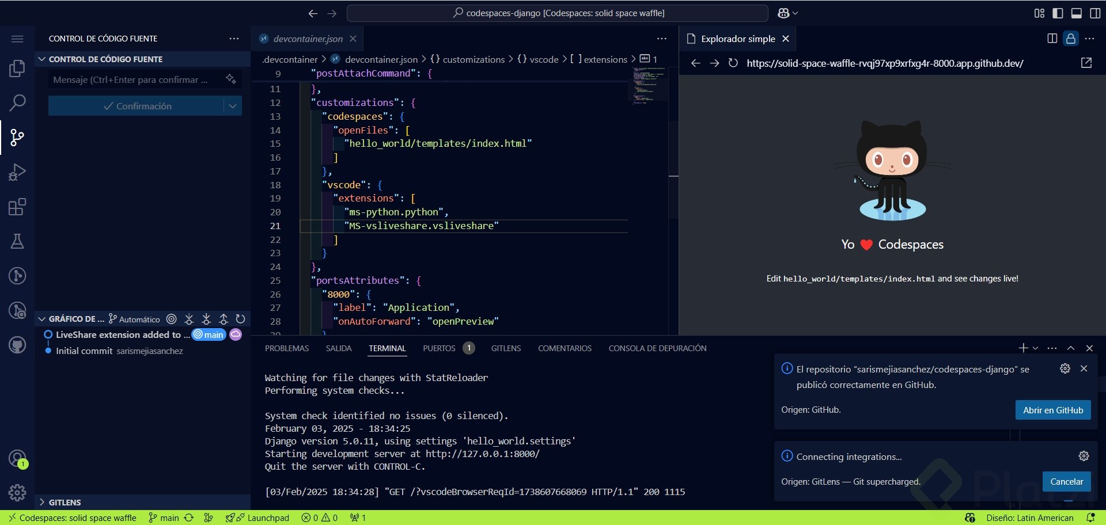
Task: Open the Search view icon
Action: 17,103
